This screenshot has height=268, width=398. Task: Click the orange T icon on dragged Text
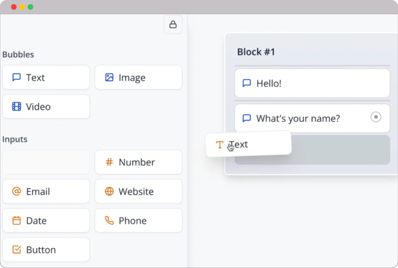(x=220, y=144)
